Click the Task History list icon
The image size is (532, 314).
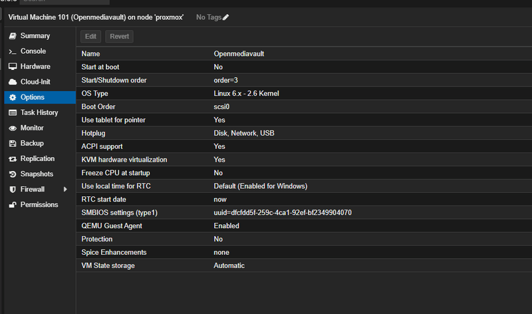pos(13,112)
